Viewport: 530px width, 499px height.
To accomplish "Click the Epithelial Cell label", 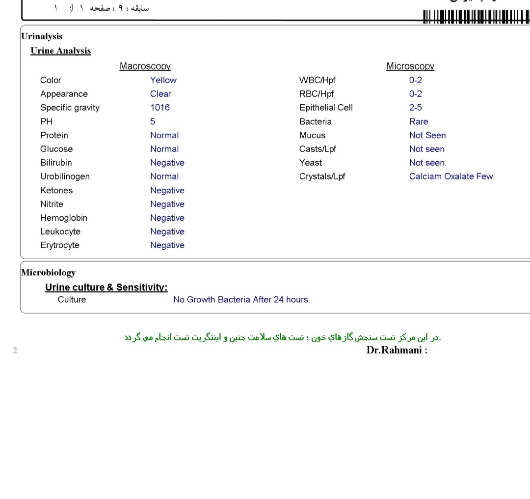I will click(x=326, y=108).
